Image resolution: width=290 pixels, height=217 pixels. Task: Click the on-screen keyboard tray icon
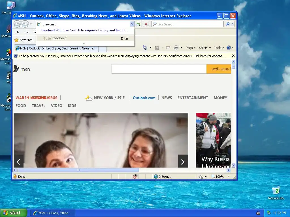click(258, 213)
